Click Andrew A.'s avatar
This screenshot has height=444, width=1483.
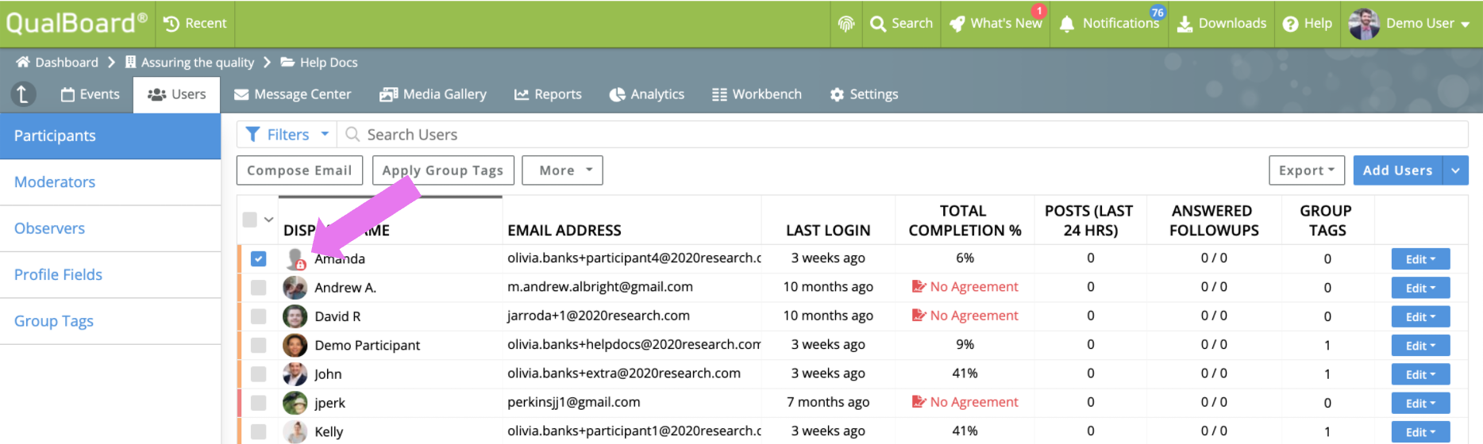pyautogui.click(x=295, y=288)
